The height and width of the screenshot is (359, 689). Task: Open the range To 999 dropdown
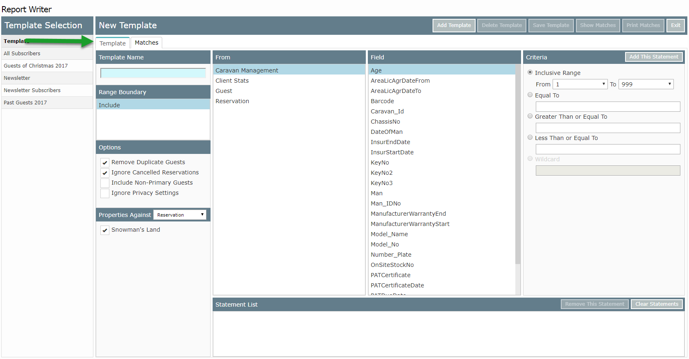[646, 84]
